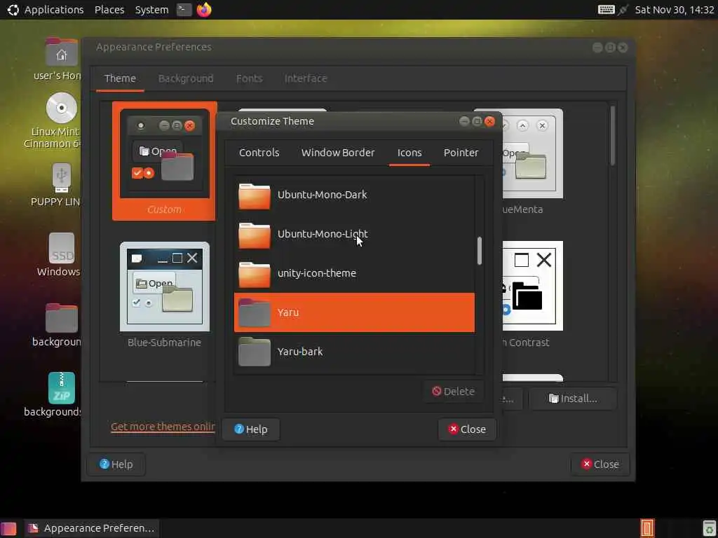
Task: Select the Blue-Submarine theme thumbnail
Action: click(x=164, y=287)
